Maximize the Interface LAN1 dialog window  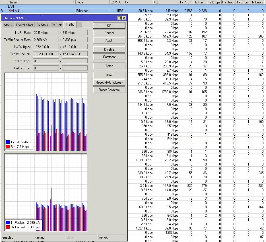119,18
